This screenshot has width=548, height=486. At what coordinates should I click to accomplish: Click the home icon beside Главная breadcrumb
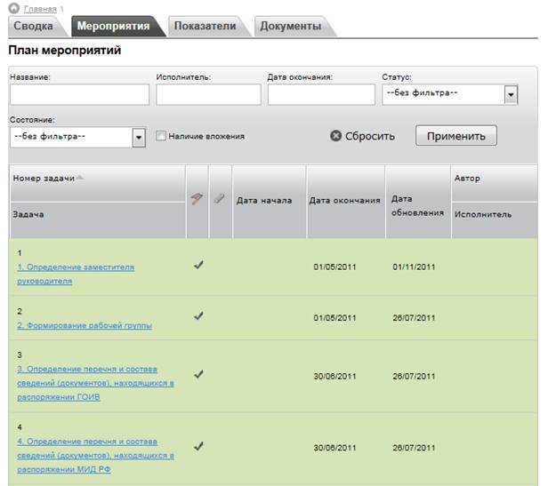pos(13,8)
